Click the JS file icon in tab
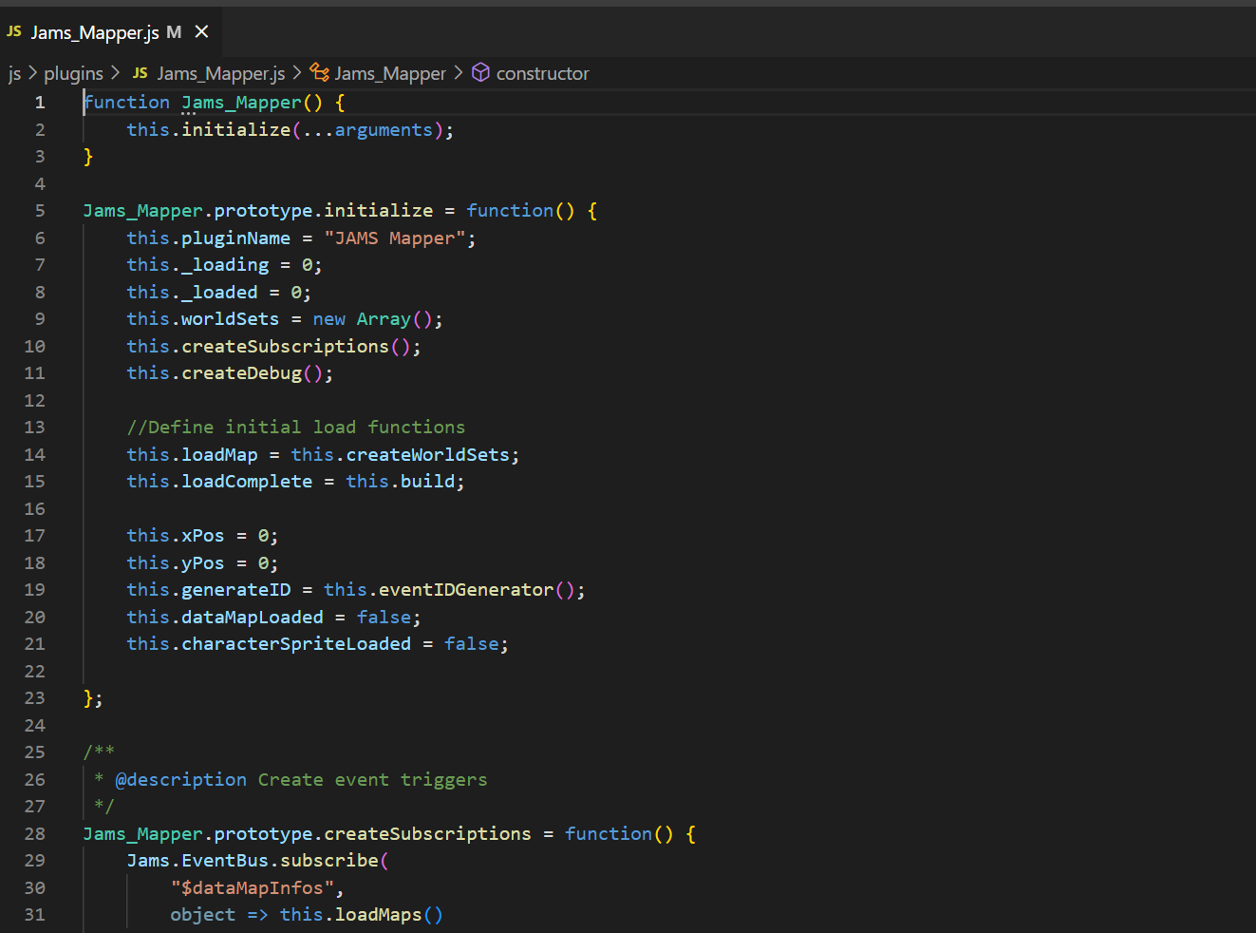Viewport: 1256px width, 933px height. pos(14,32)
